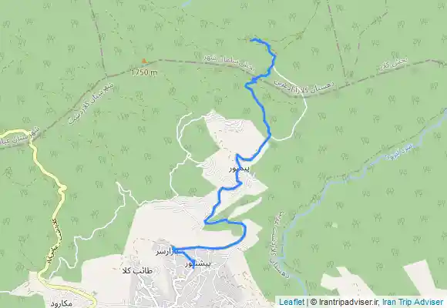447x308 pixels.
Task: Select the 1750 m elevation label
Action: (144, 72)
